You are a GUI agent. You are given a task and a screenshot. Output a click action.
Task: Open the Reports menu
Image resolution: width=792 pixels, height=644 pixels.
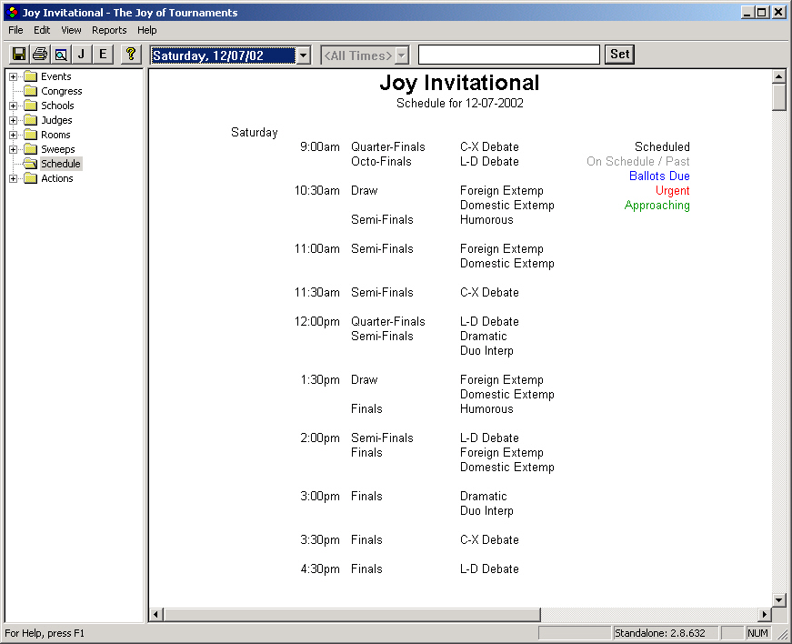[108, 30]
